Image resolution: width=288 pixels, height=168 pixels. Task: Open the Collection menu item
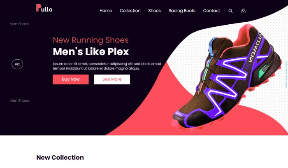point(130,11)
